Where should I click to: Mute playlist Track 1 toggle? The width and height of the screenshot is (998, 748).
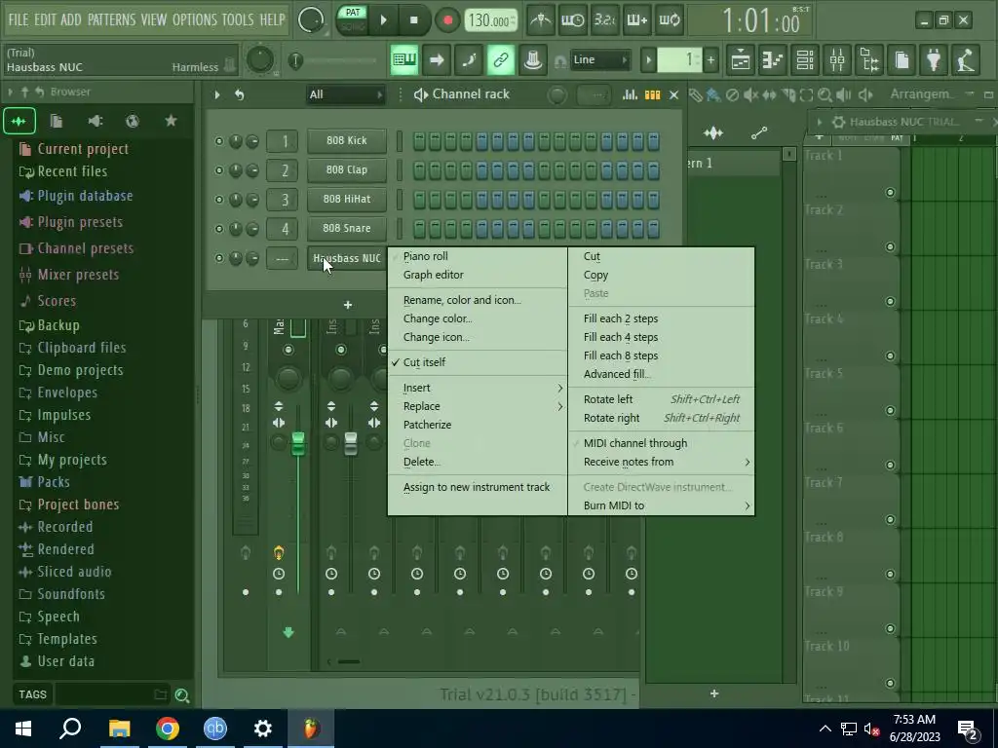coord(890,193)
